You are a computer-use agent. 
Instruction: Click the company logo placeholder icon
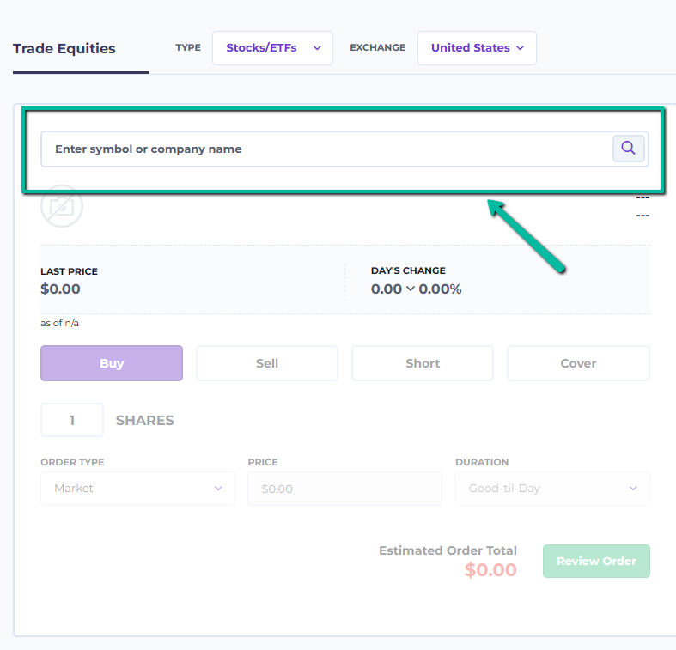coord(62,206)
